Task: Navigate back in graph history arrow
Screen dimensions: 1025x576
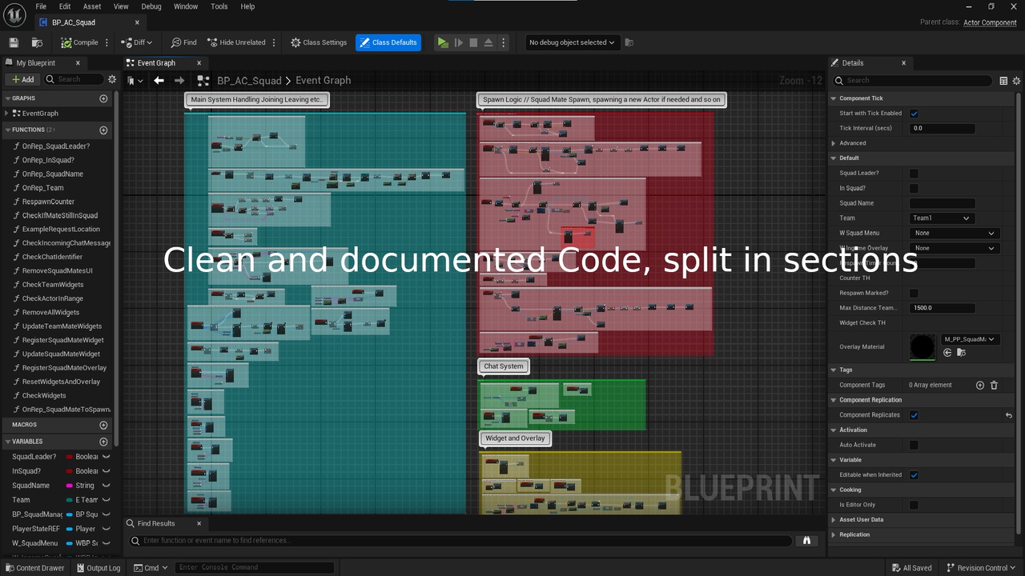Action: pos(159,80)
